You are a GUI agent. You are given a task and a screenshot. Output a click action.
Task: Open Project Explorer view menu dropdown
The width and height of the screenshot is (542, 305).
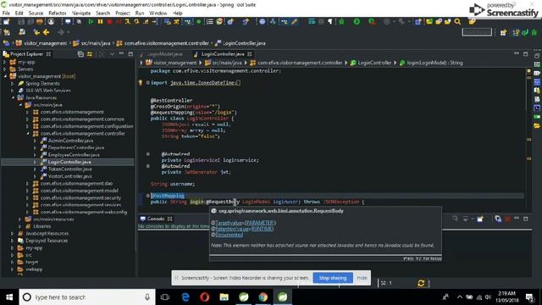(112, 54)
